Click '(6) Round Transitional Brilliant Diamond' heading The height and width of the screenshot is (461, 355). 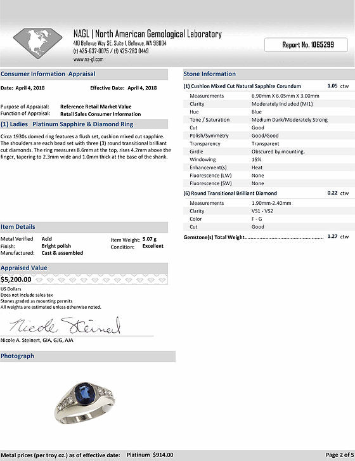230,193
